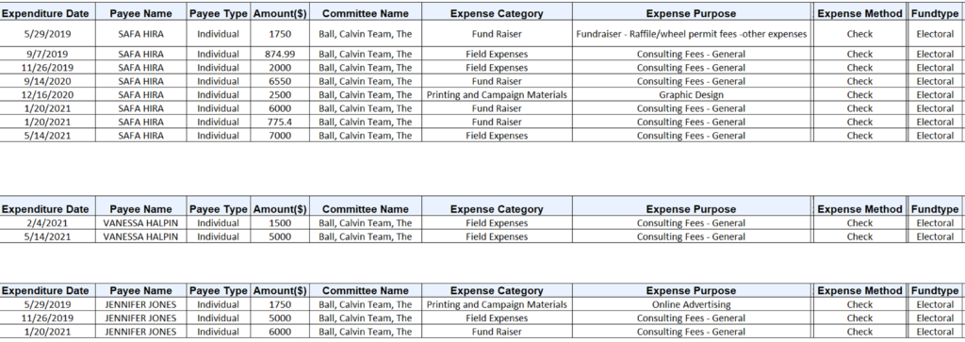Select the first table's Expenditure Date header
The width and height of the screenshot is (965, 342).
[47, 13]
